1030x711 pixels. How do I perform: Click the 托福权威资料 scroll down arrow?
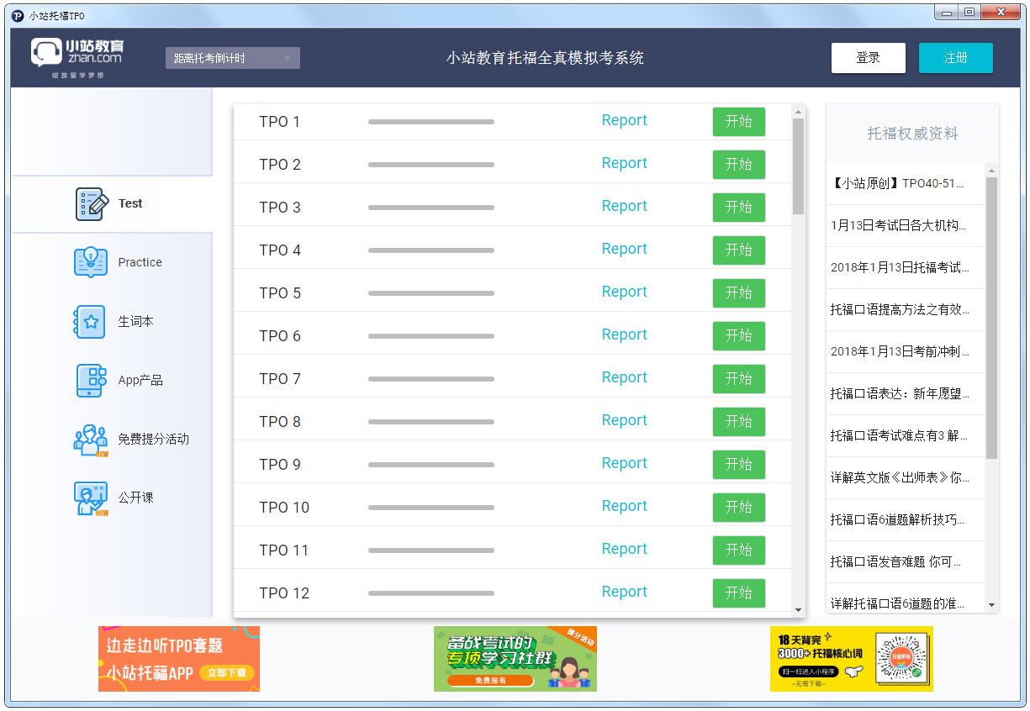click(992, 605)
